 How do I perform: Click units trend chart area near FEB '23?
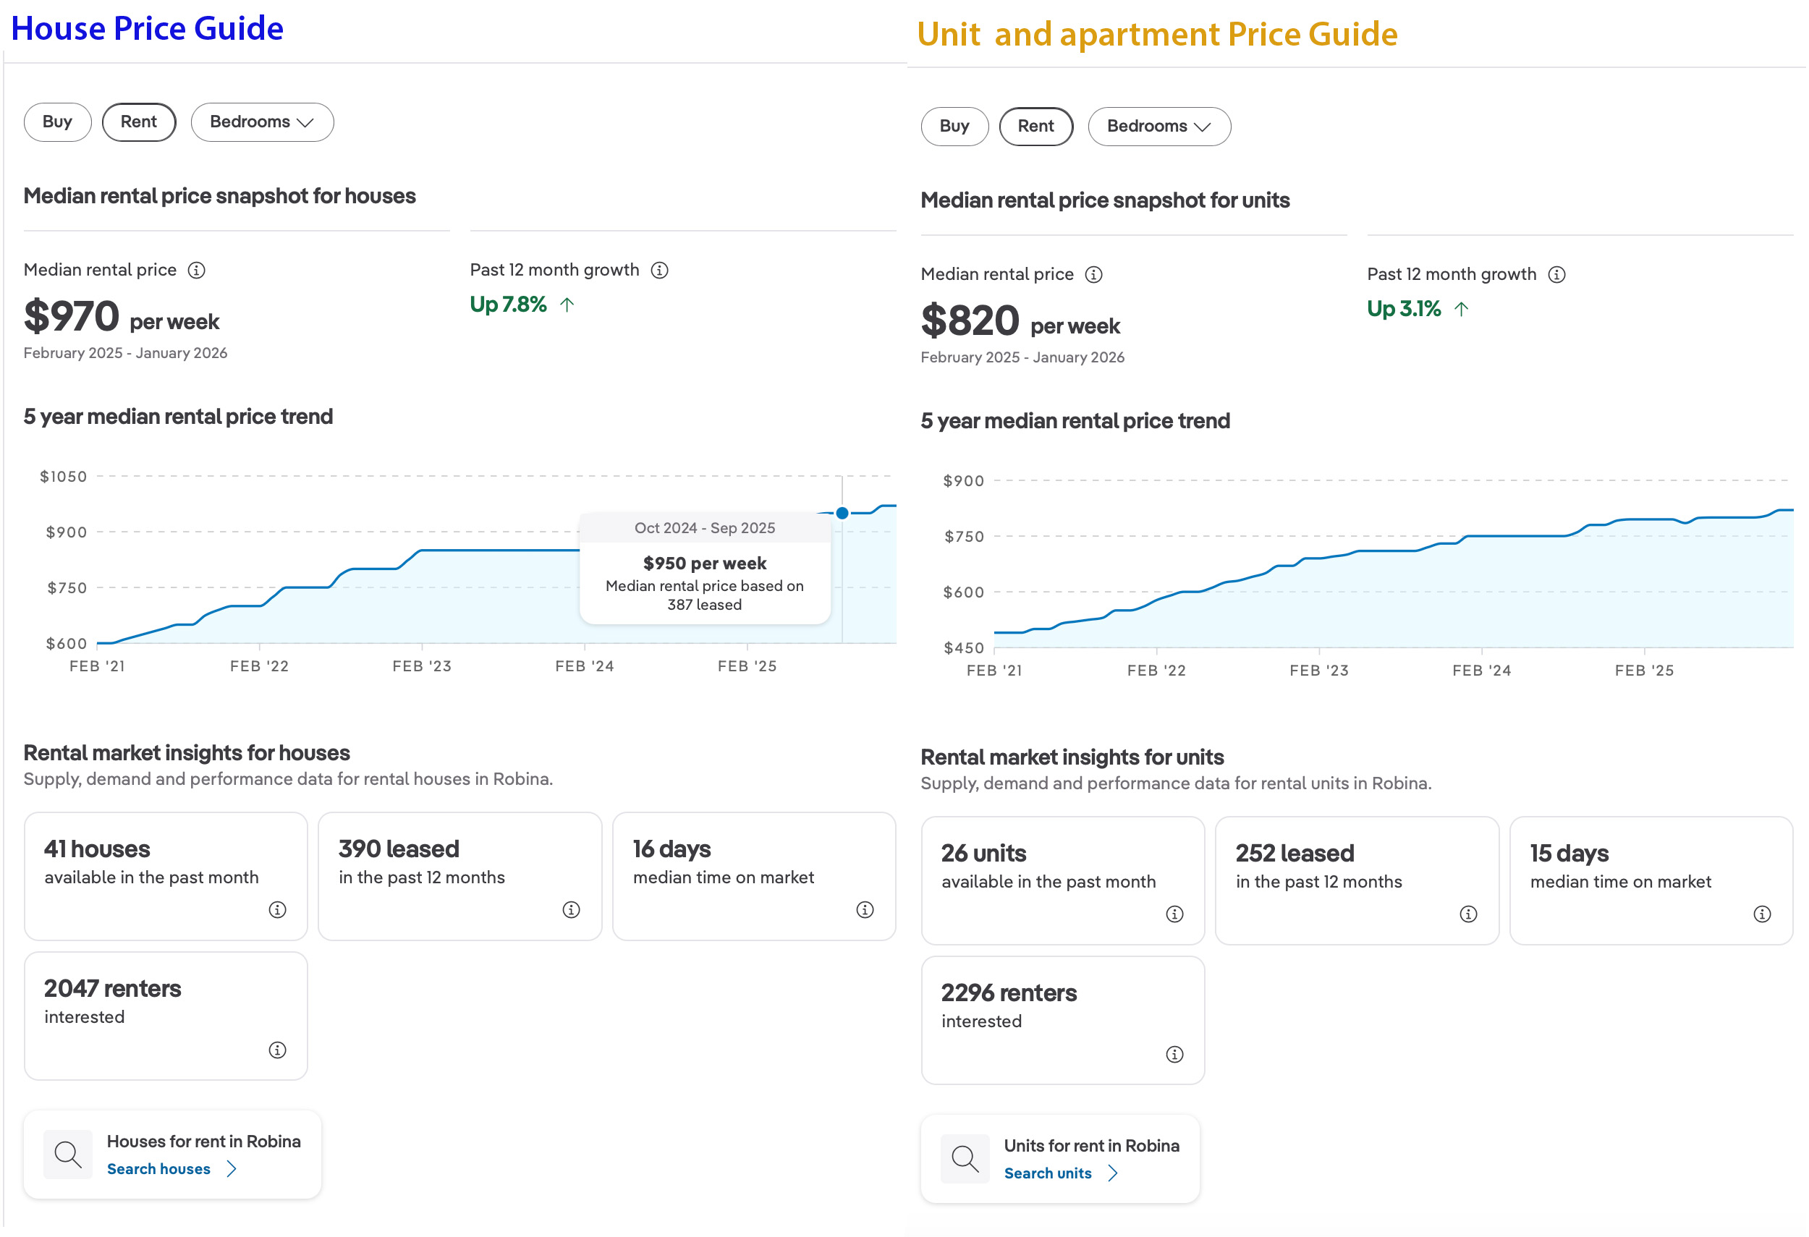tap(1320, 607)
